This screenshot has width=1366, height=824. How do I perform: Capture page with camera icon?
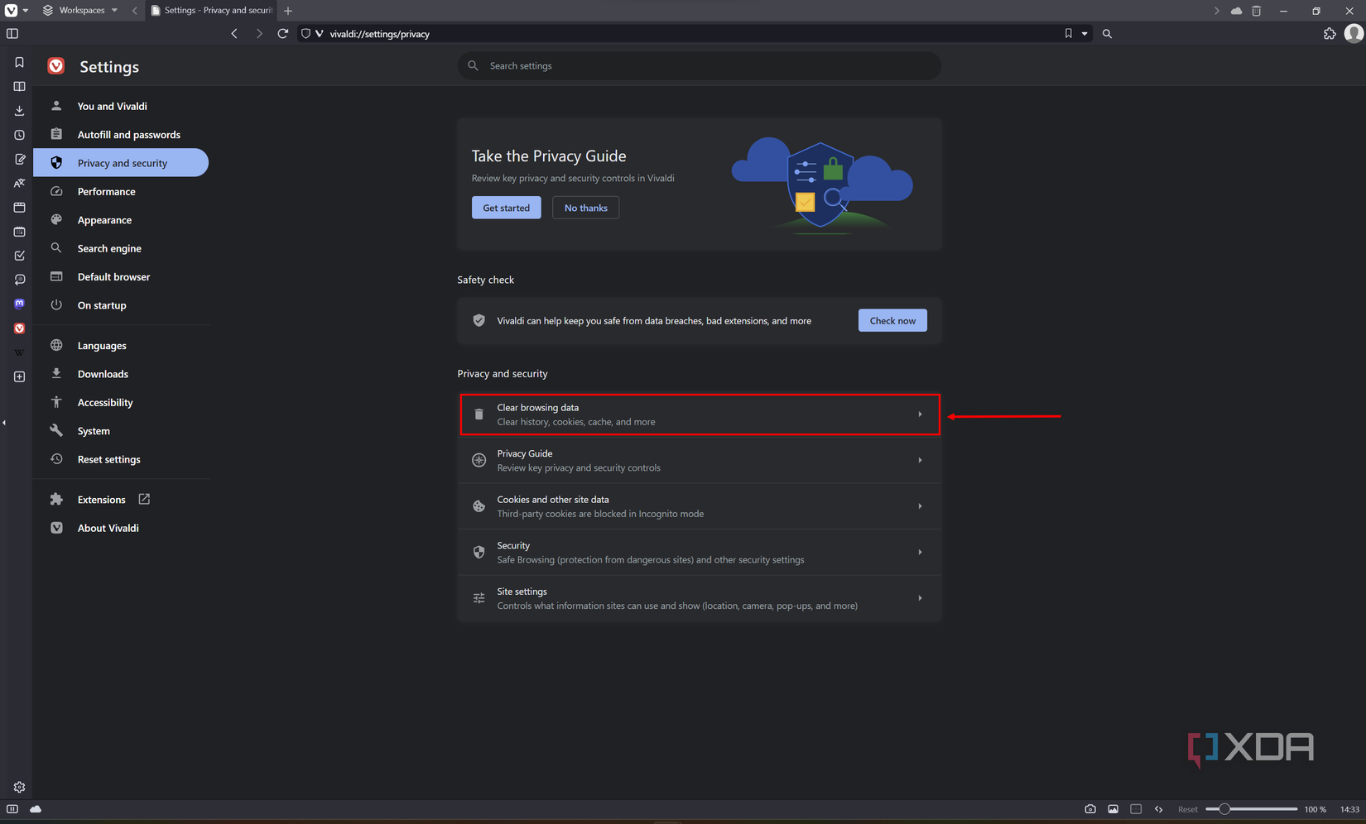click(1090, 809)
